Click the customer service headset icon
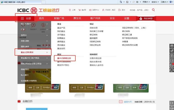The height and width of the screenshot is (110, 174). pyautogui.click(x=172, y=70)
